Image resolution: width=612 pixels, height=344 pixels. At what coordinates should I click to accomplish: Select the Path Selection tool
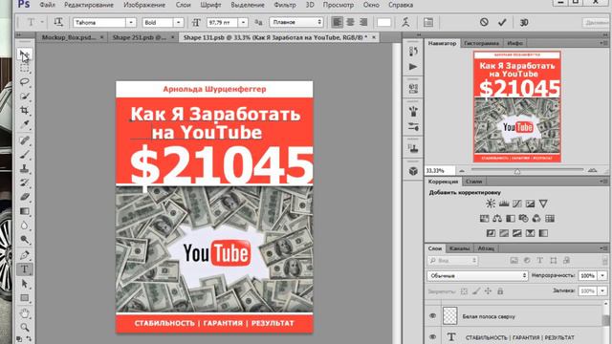(x=24, y=284)
